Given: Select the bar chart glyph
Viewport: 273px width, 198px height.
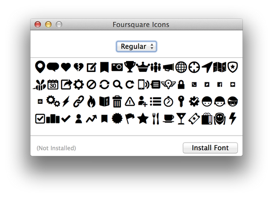Looking at the screenshot, I should click(x=53, y=119).
